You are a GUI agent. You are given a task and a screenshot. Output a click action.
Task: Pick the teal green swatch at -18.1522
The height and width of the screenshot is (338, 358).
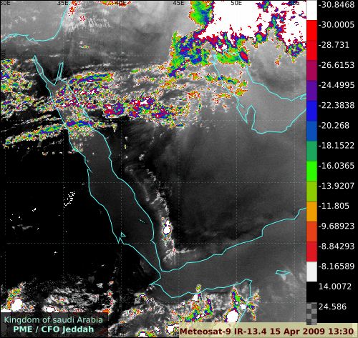(x=311, y=151)
